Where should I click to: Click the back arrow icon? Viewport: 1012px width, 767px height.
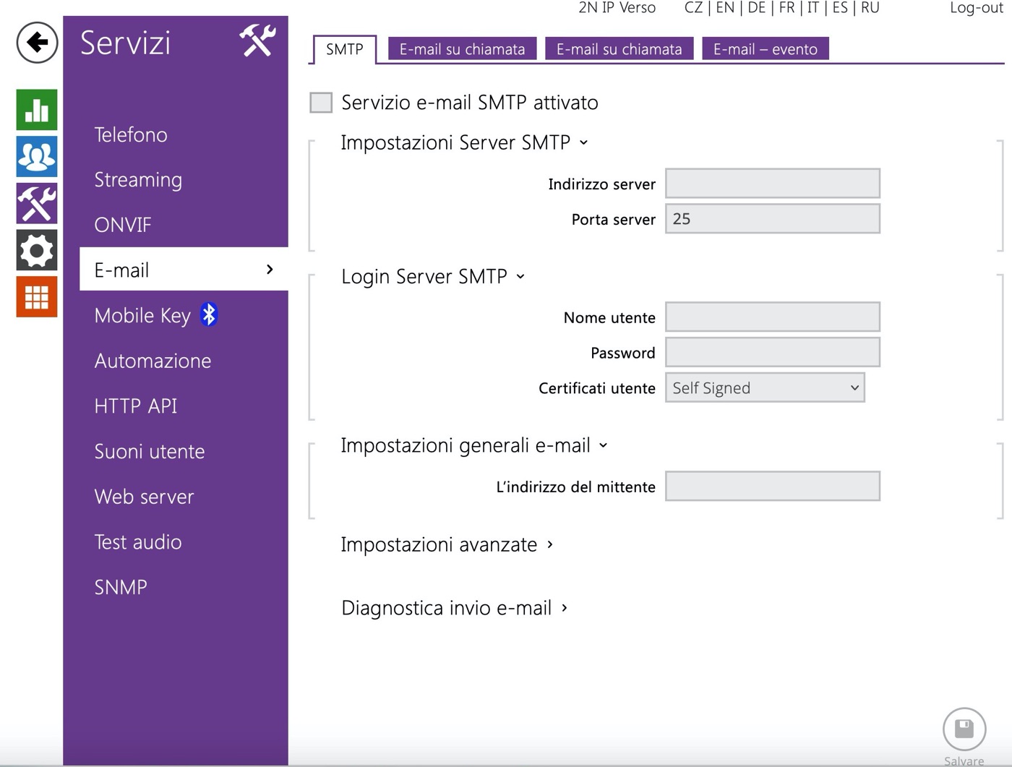[37, 43]
